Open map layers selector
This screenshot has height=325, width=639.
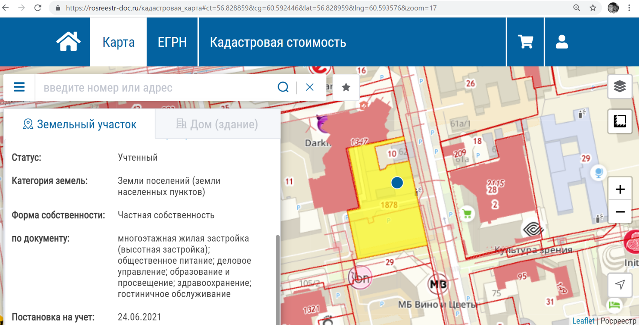click(x=620, y=87)
